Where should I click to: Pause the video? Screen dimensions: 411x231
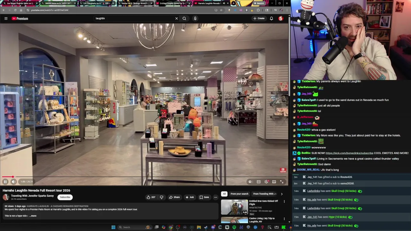click(x=5, y=182)
